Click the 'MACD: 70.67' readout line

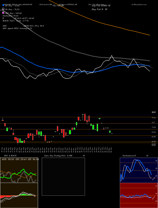15,21
